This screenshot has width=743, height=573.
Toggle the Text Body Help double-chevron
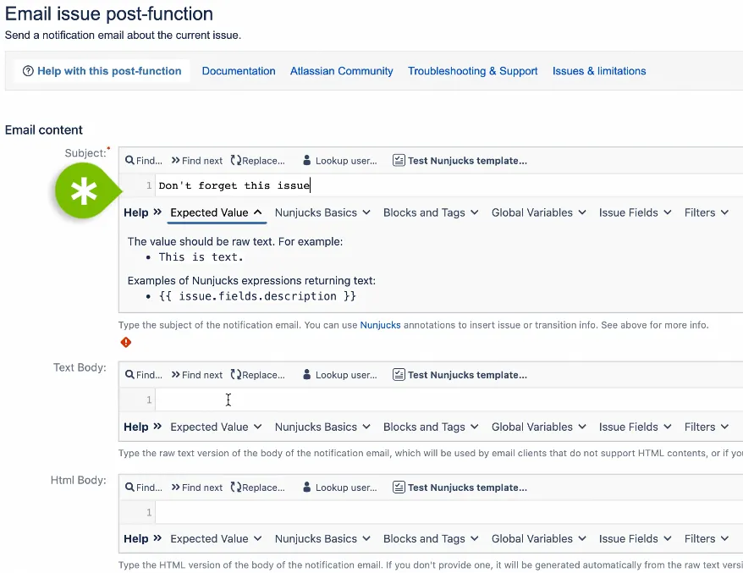(x=157, y=427)
